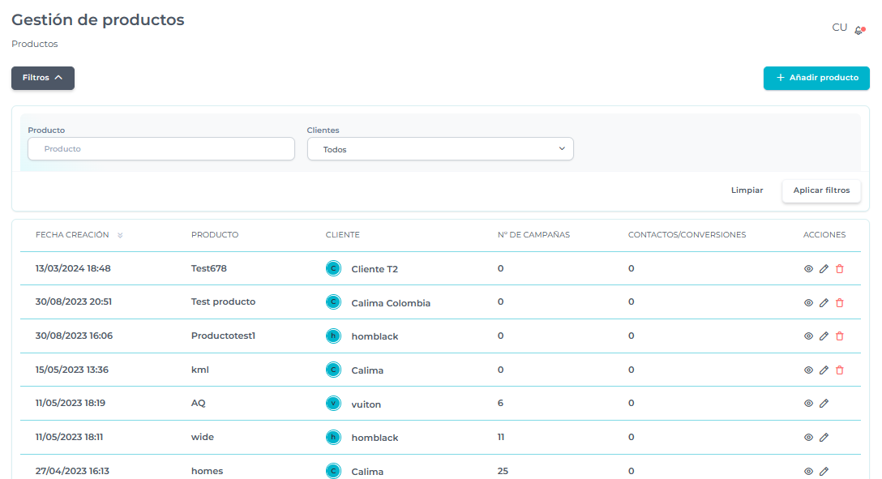Collapse the Filtros panel
Screen dimensions: 882x479
click(43, 78)
